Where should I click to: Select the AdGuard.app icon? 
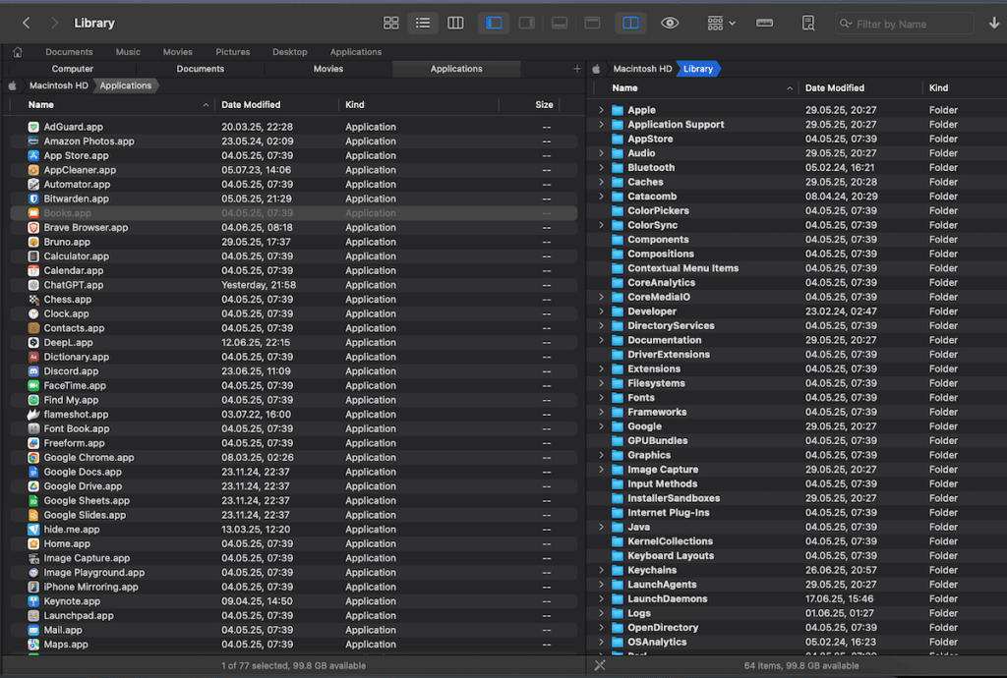point(33,127)
